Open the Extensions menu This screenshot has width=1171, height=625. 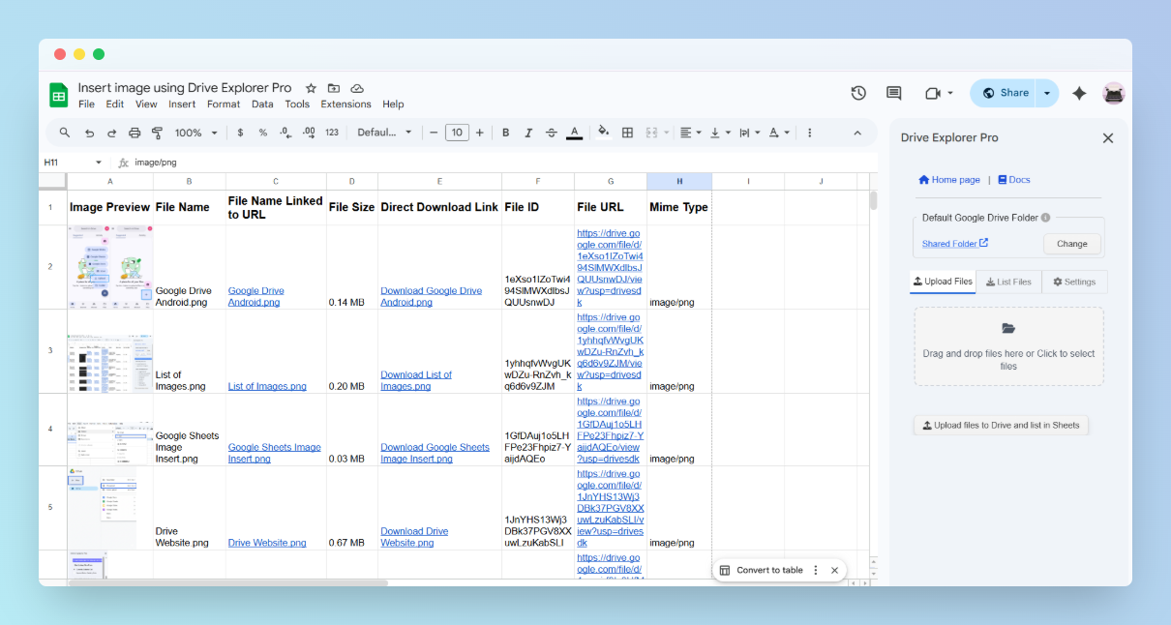pyautogui.click(x=345, y=104)
